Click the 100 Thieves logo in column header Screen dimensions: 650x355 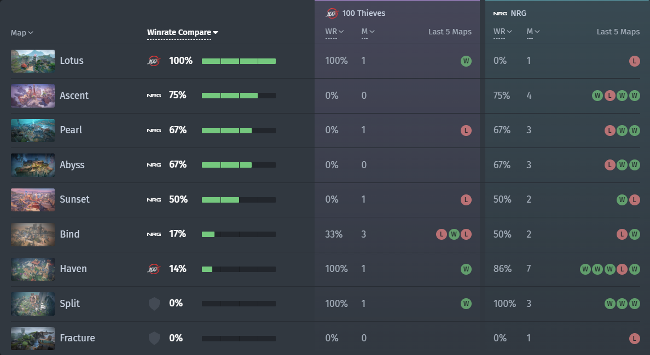coord(332,13)
